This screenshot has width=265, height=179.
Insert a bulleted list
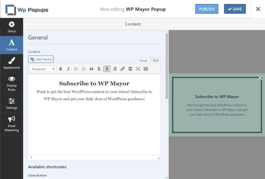tap(76, 69)
